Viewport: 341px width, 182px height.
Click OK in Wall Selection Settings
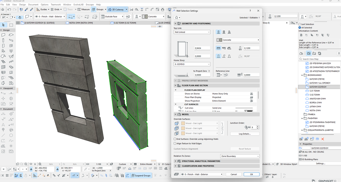[252, 174]
